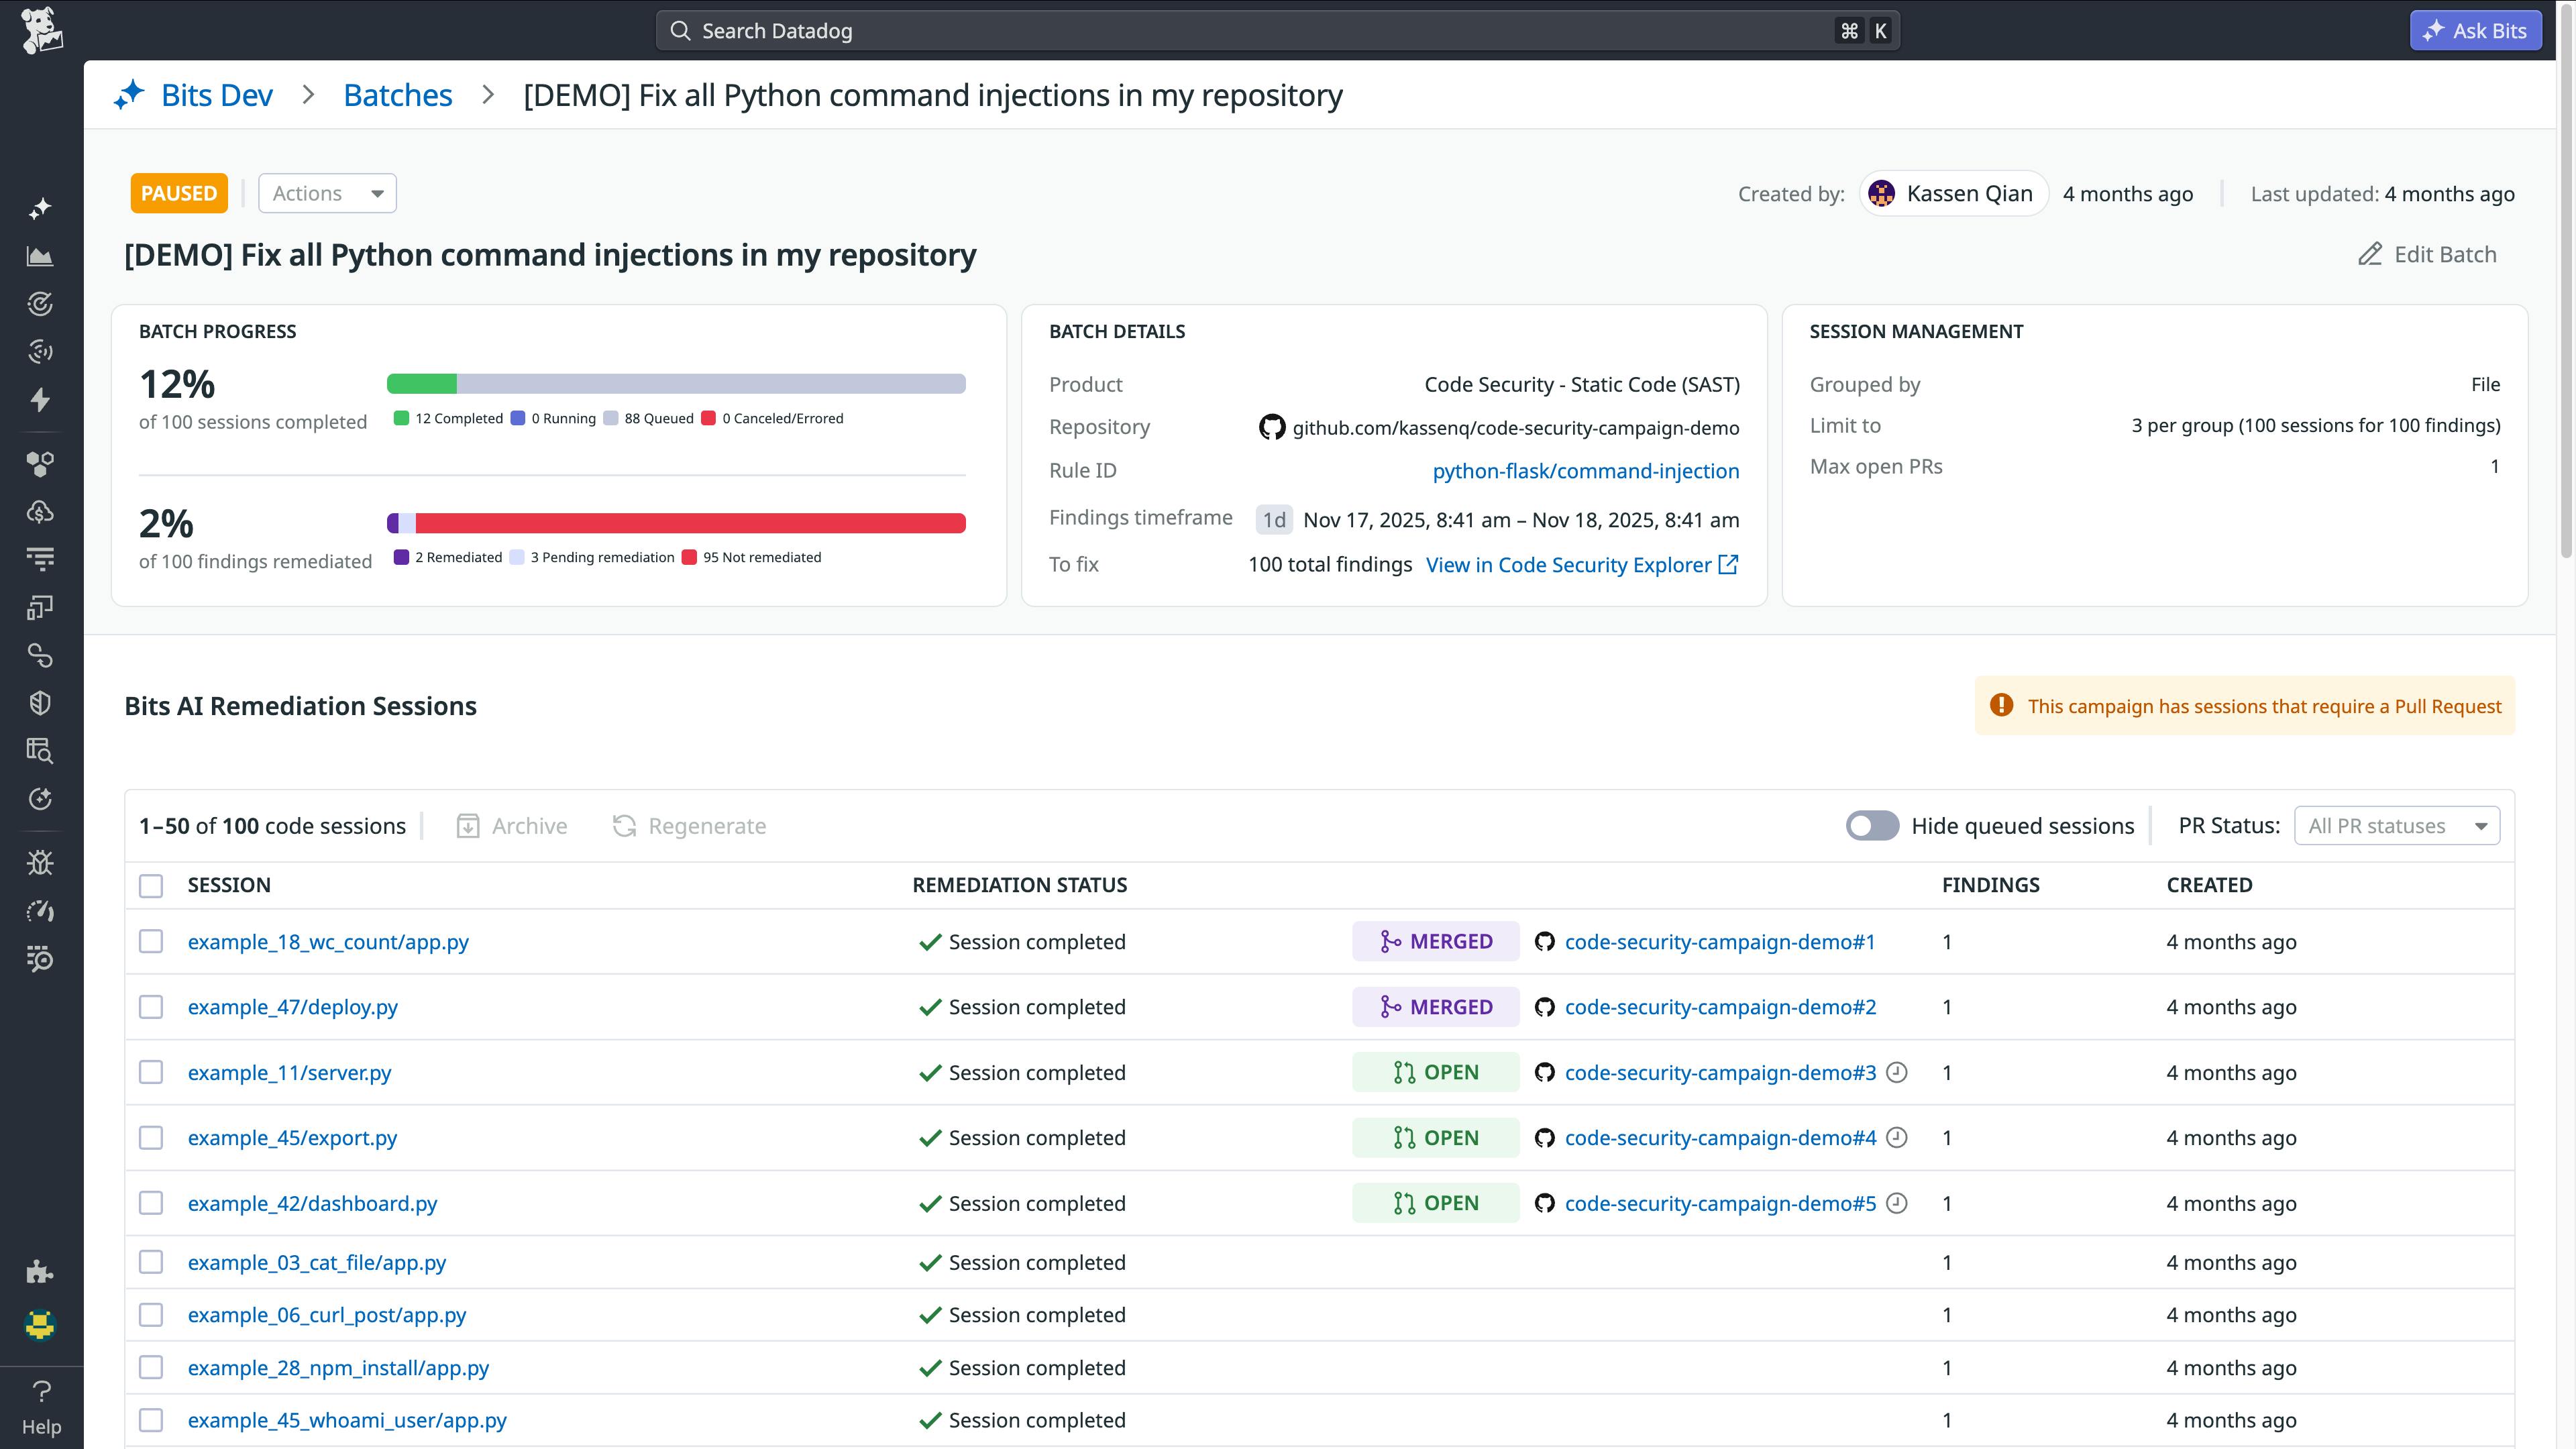
Task: Click the Edit Batch button
Action: click(x=2428, y=254)
